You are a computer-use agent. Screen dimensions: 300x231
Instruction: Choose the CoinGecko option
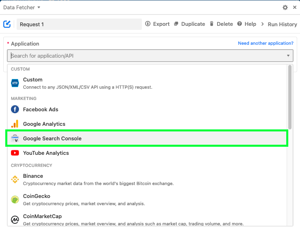147,200
